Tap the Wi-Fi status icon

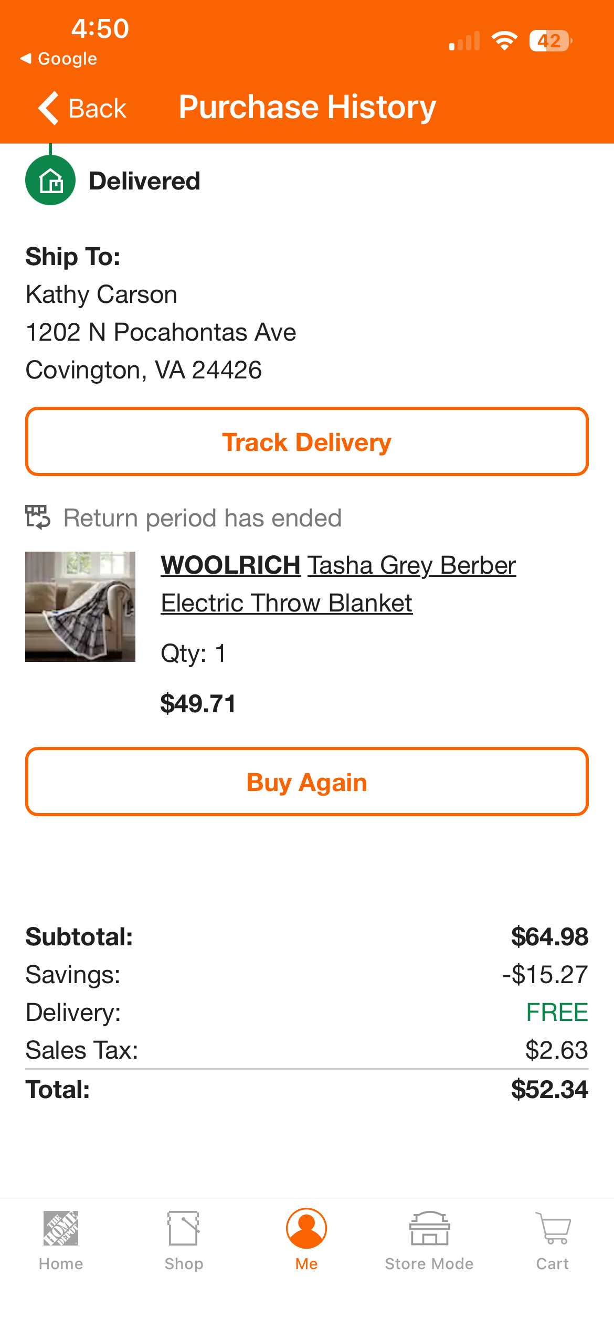pyautogui.click(x=504, y=40)
